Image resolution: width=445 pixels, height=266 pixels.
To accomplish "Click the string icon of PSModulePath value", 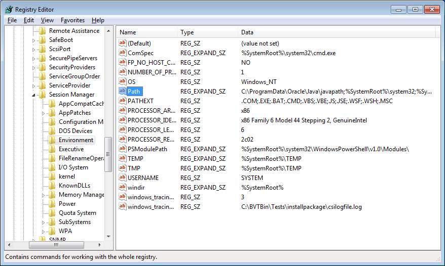I will pyautogui.click(x=122, y=149).
